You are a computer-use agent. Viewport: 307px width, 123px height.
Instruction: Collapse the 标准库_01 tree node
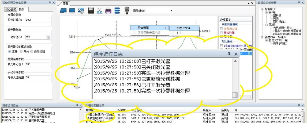[x=262, y=9]
